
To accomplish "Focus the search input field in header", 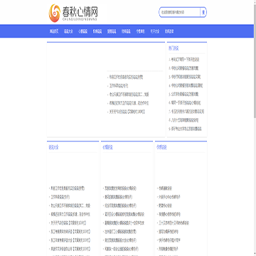I will tap(180, 12).
